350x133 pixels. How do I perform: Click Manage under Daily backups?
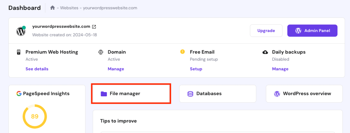[280, 69]
